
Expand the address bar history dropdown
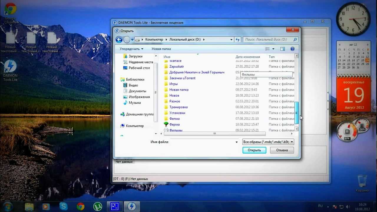click(x=231, y=39)
